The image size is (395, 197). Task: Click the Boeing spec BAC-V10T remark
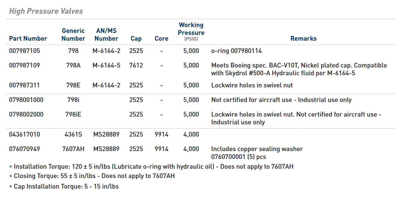(x=299, y=69)
